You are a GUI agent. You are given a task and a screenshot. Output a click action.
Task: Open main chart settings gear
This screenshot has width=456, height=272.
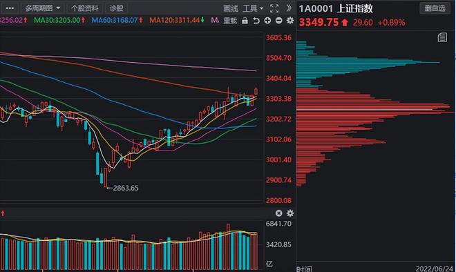click(290, 20)
